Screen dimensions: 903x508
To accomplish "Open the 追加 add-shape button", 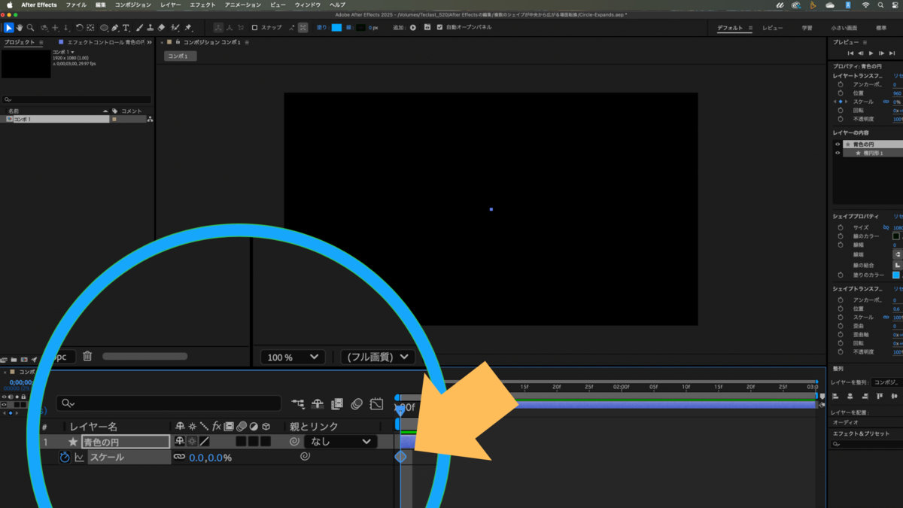I will (x=413, y=28).
